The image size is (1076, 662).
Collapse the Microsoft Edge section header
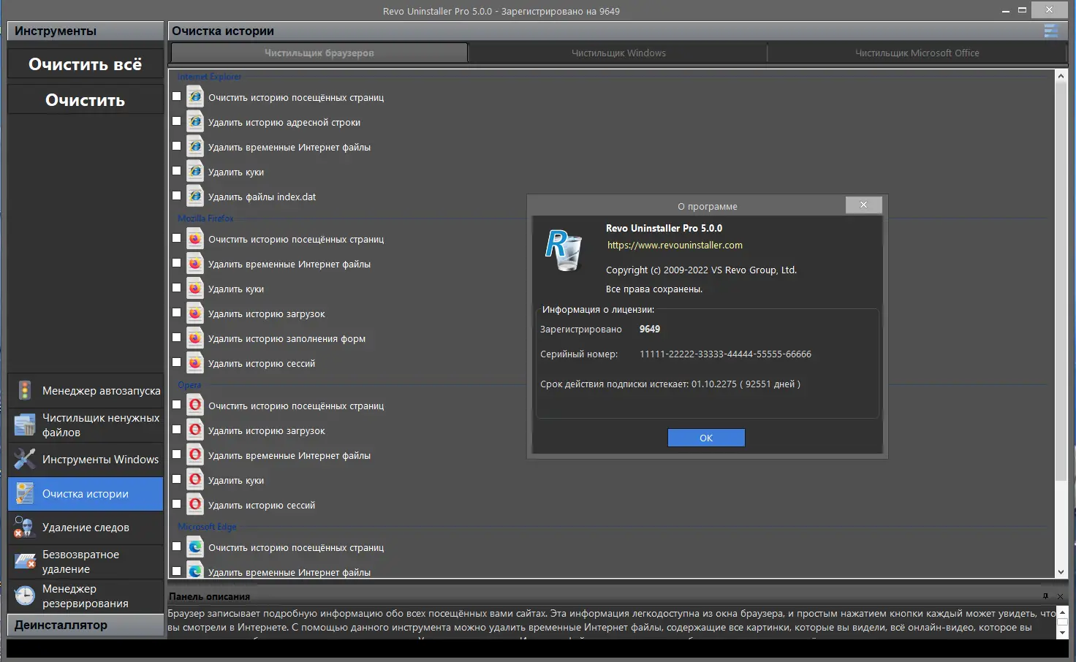point(207,526)
